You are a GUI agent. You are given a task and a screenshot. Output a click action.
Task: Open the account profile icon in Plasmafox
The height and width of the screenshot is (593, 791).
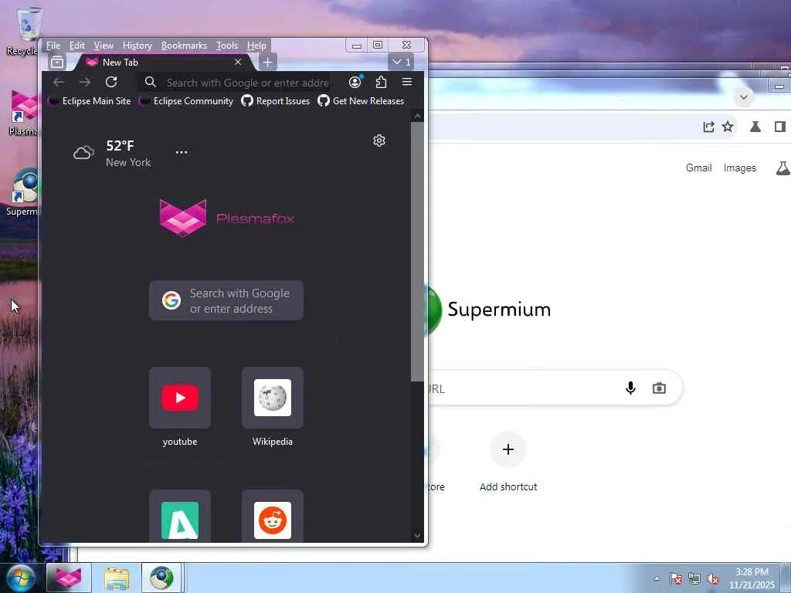pyautogui.click(x=355, y=82)
